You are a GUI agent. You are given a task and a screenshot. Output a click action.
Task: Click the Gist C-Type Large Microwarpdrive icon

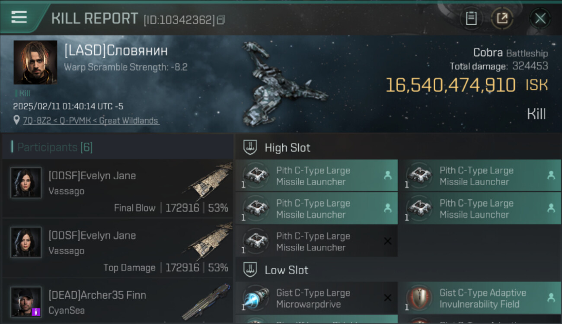point(256,298)
